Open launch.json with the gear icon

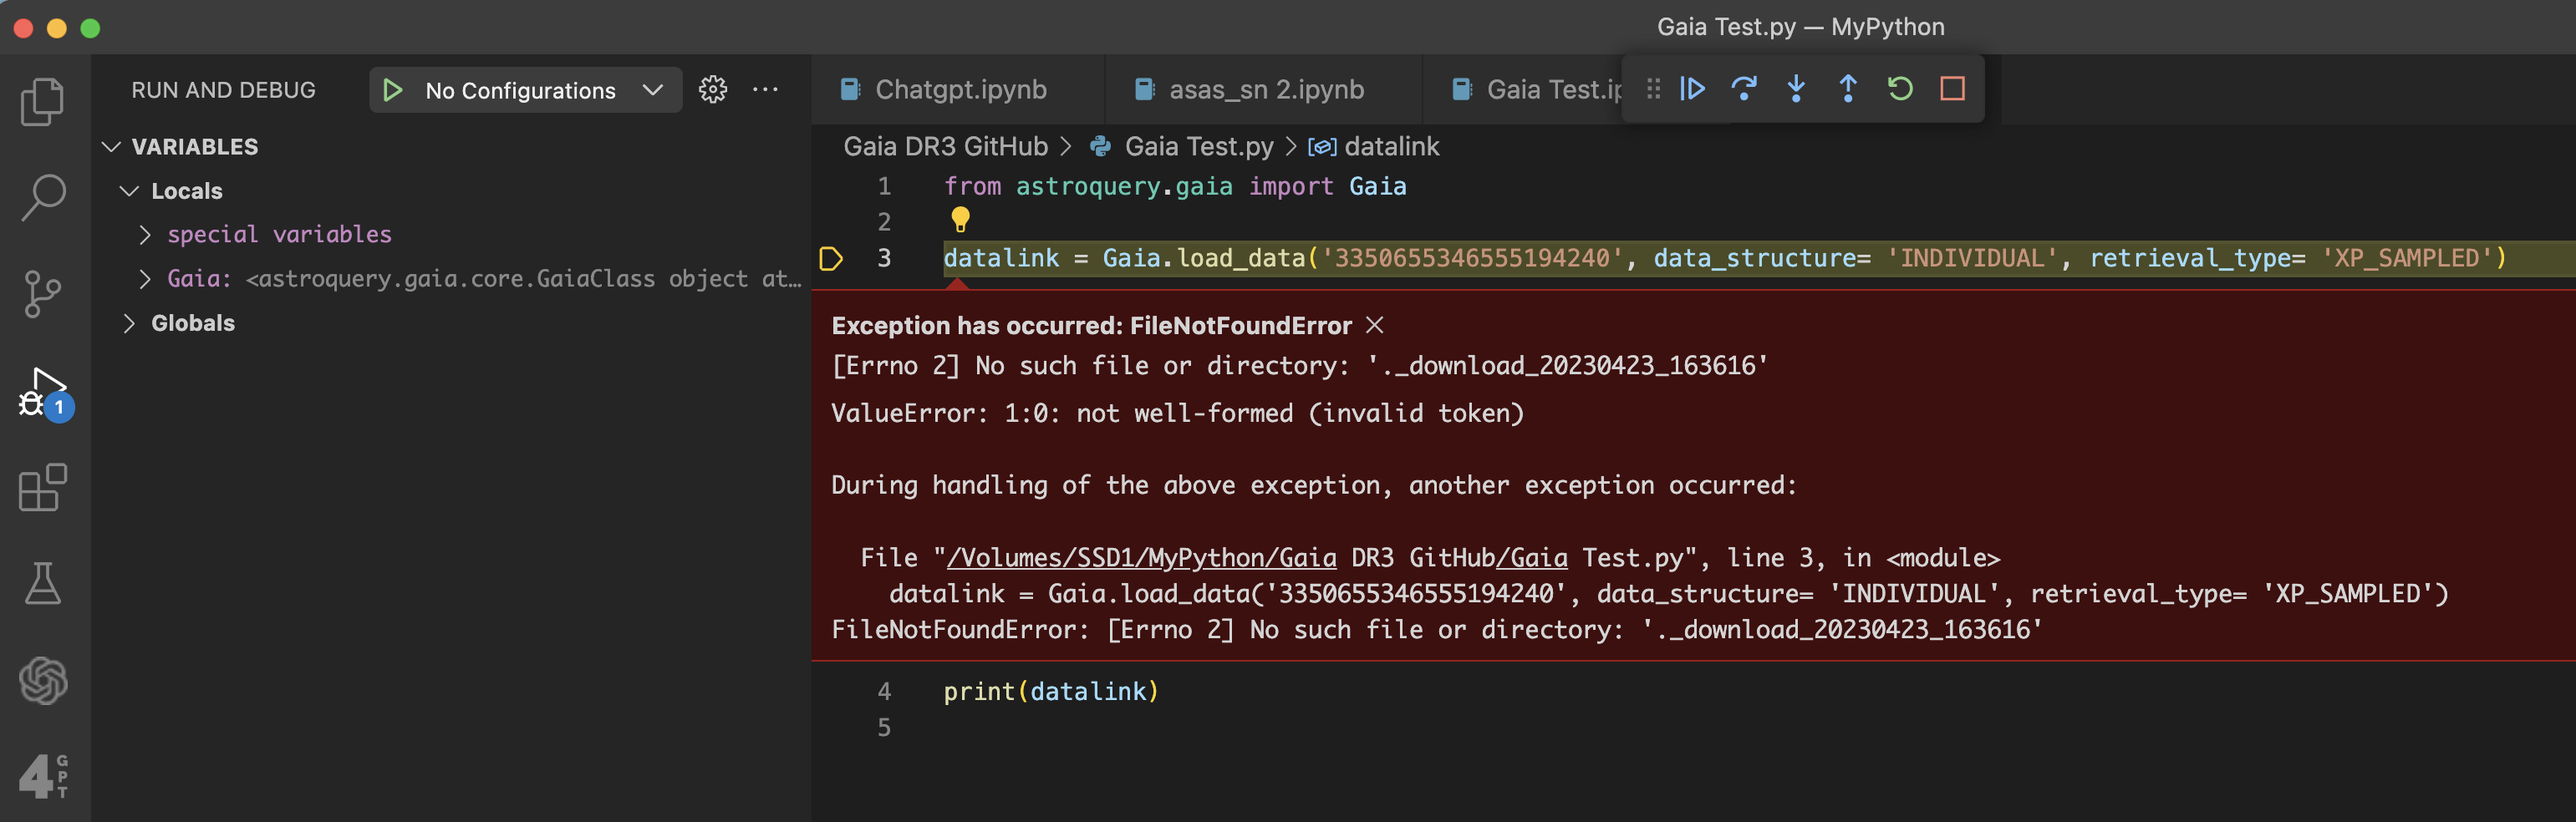coord(713,90)
